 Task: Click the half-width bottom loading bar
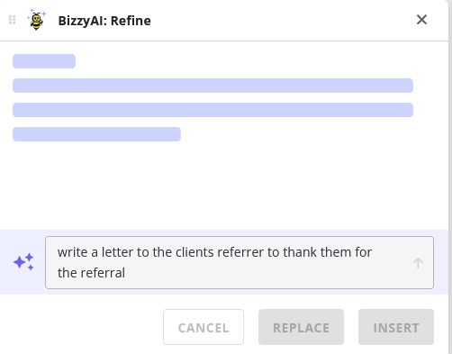pyautogui.click(x=96, y=134)
